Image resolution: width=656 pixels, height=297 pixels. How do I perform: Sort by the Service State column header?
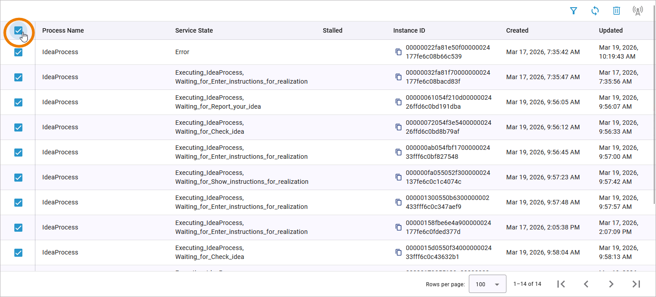pos(194,30)
